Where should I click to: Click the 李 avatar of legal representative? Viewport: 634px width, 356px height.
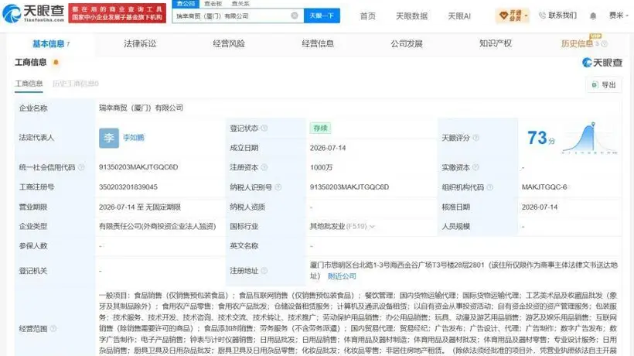(x=109, y=138)
